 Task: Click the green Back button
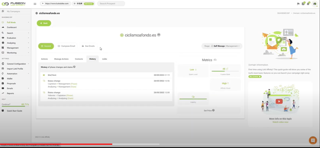[x=44, y=23]
